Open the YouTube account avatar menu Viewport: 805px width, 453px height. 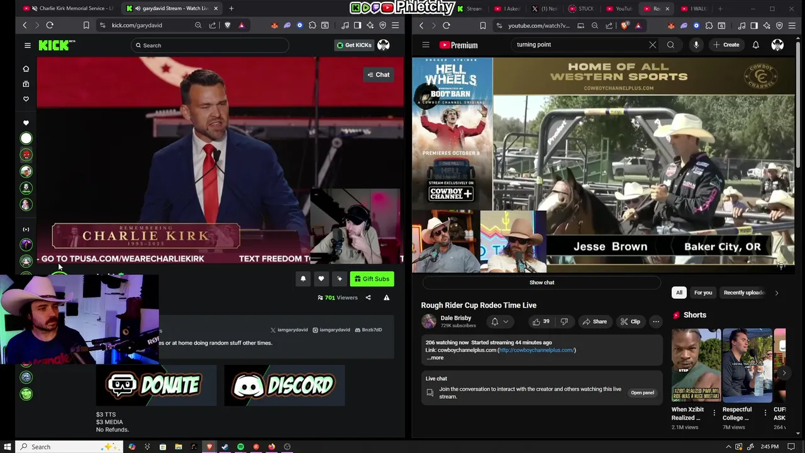[x=777, y=45]
